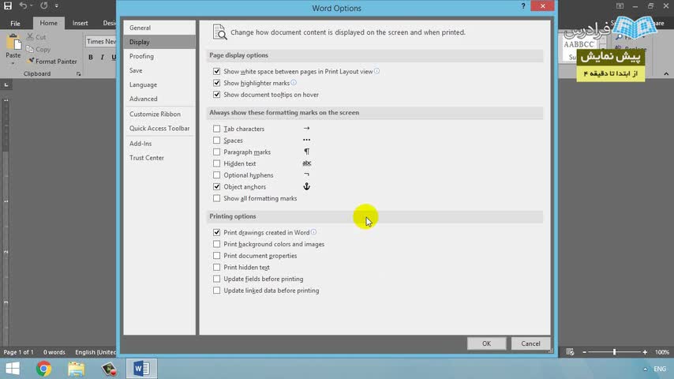The width and height of the screenshot is (674, 379).
Task: Click the 100% zoom level
Action: [662, 352]
